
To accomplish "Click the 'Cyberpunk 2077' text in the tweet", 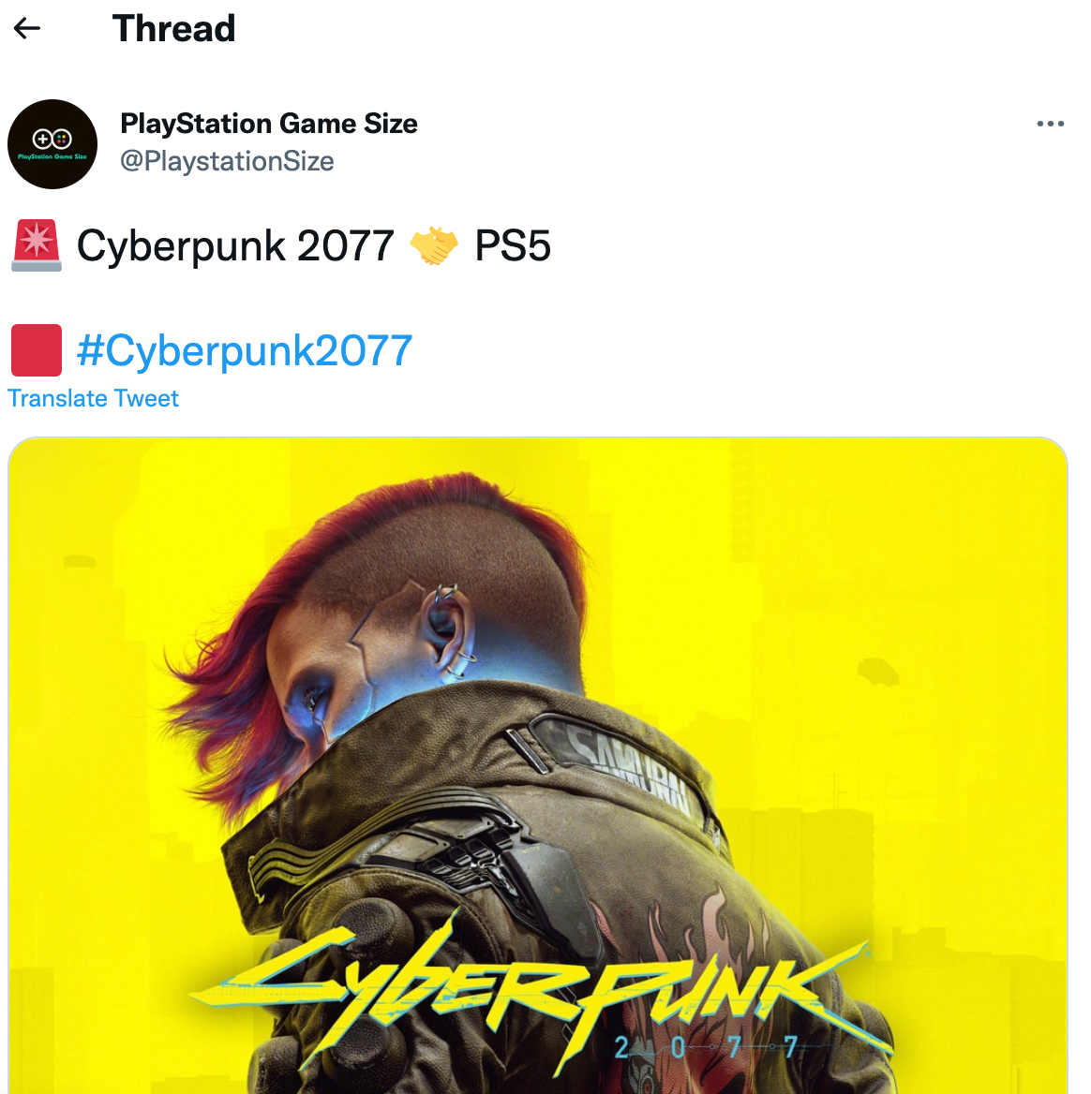I will (235, 245).
